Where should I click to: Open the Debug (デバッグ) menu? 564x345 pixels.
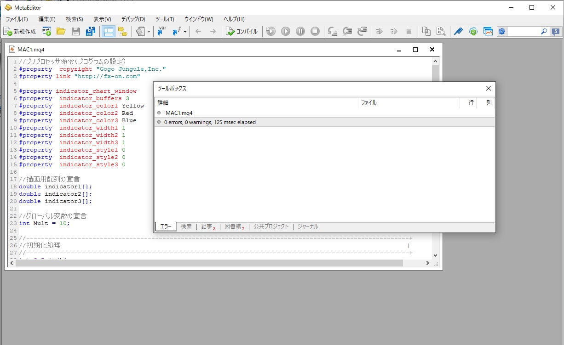tap(133, 19)
